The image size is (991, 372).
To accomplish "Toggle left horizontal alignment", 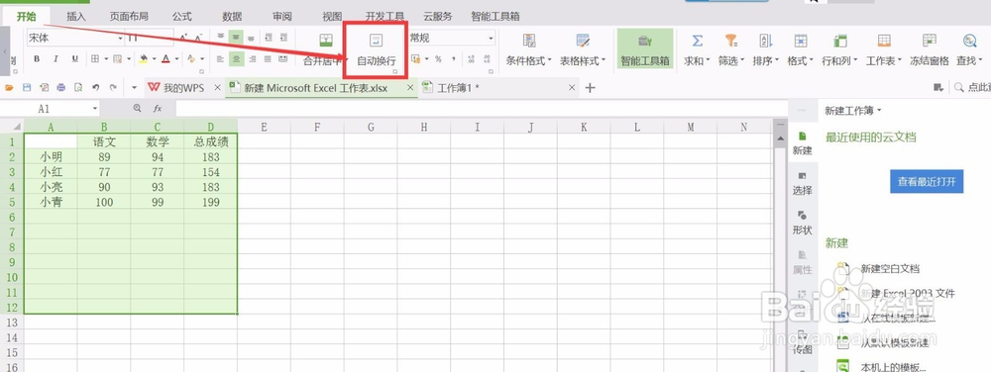I will (x=221, y=58).
